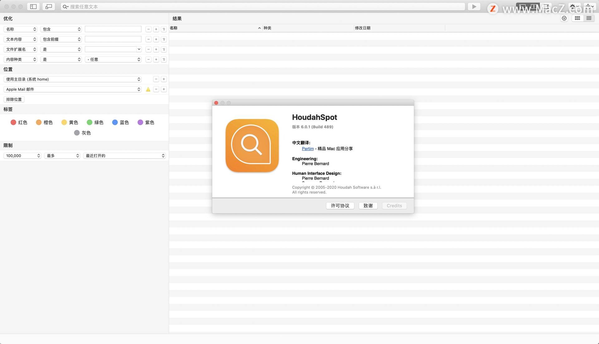Open the Apple Mail 邮件 location dropdown

coord(73,89)
